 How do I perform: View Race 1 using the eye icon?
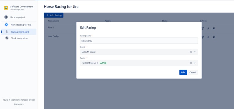click(203, 28)
